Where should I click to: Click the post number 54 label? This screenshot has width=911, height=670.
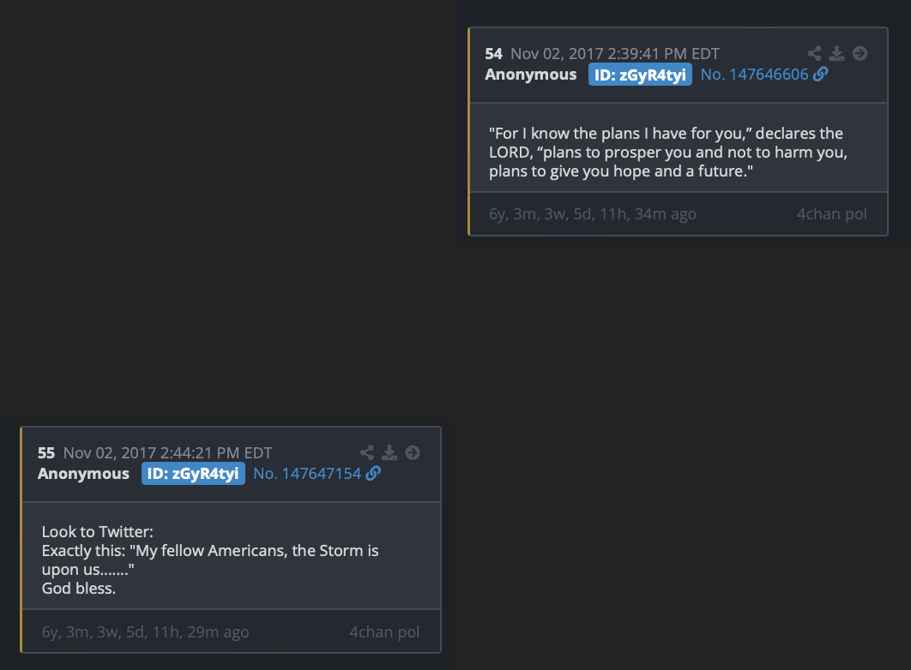[x=493, y=54]
